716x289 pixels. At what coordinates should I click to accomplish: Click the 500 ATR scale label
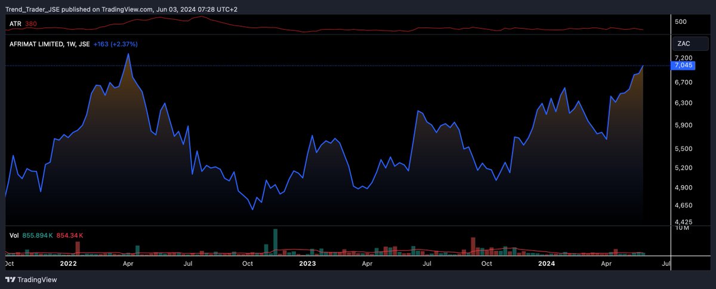680,22
